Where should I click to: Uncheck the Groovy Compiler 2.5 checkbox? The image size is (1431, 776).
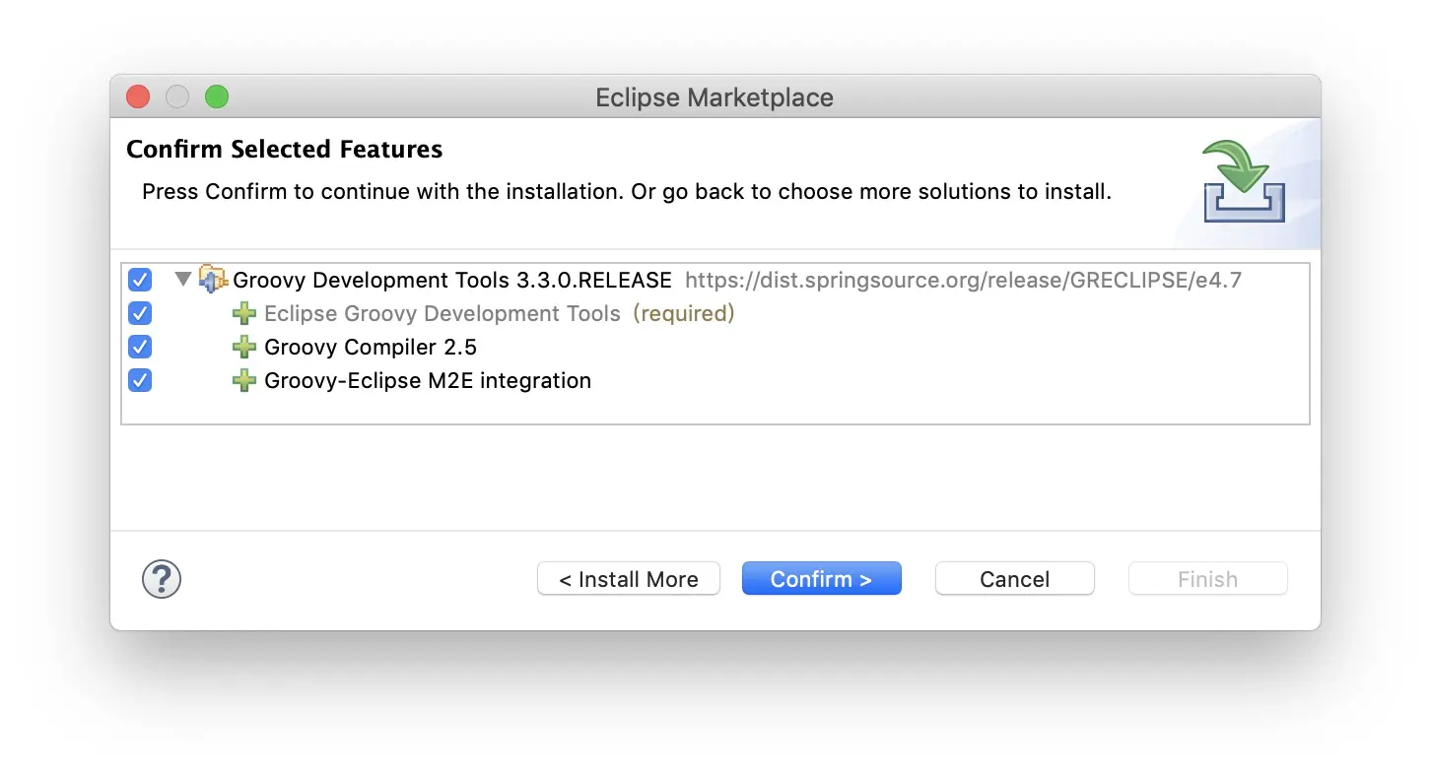[140, 348]
